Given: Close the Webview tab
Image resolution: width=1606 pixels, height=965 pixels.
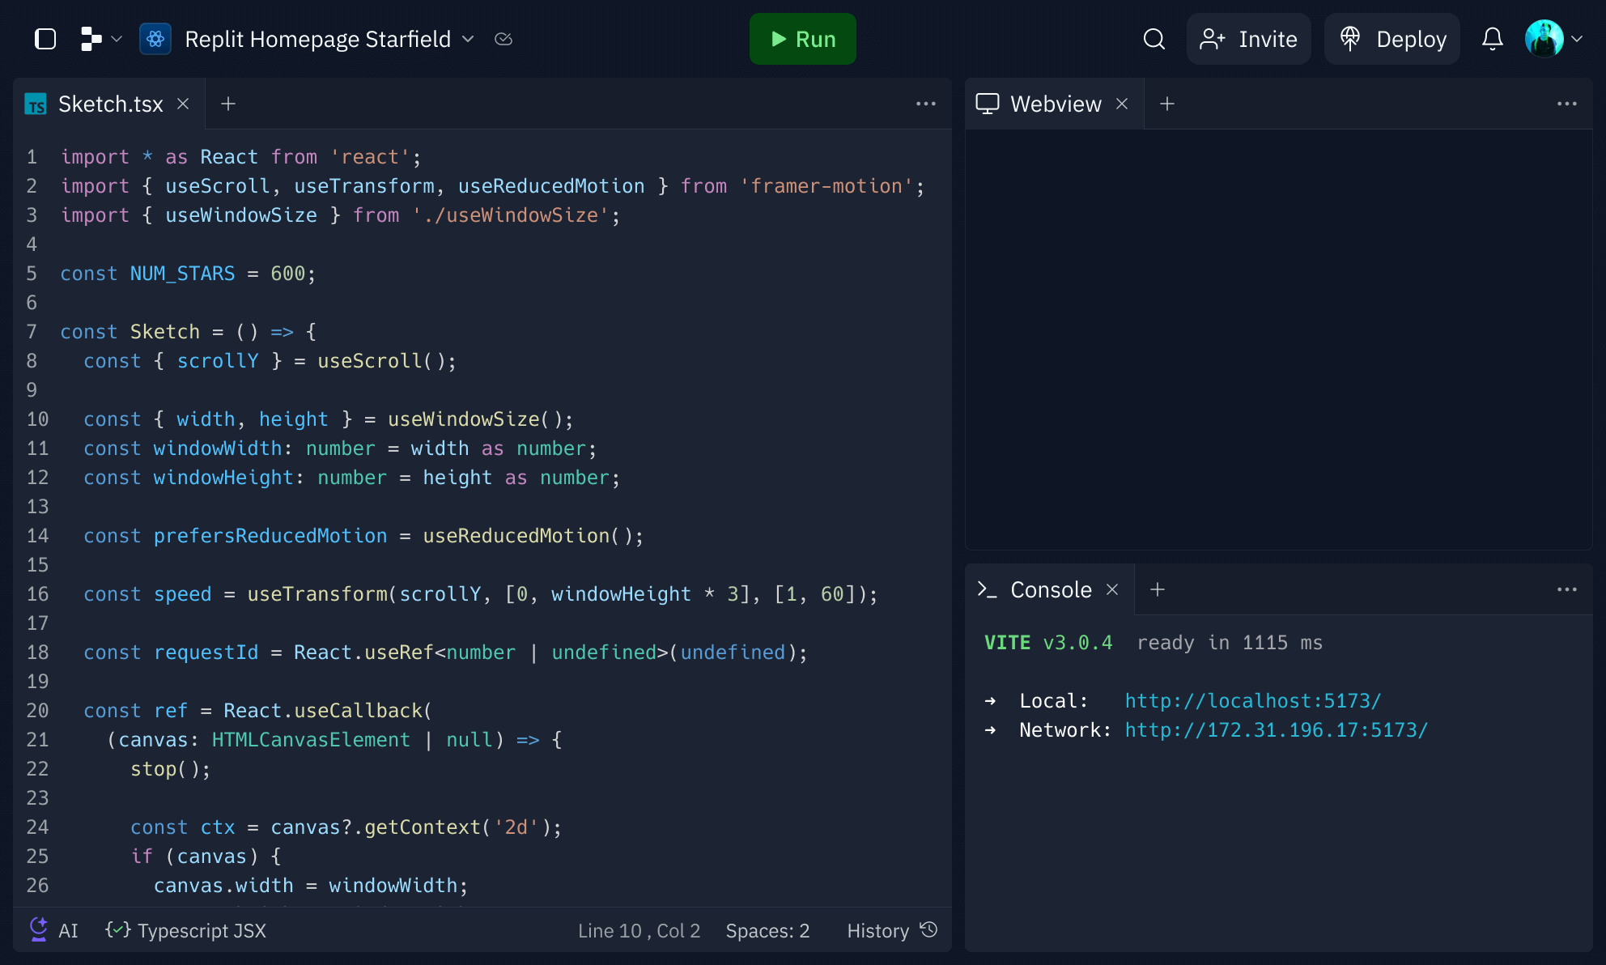Looking at the screenshot, I should pos(1122,104).
